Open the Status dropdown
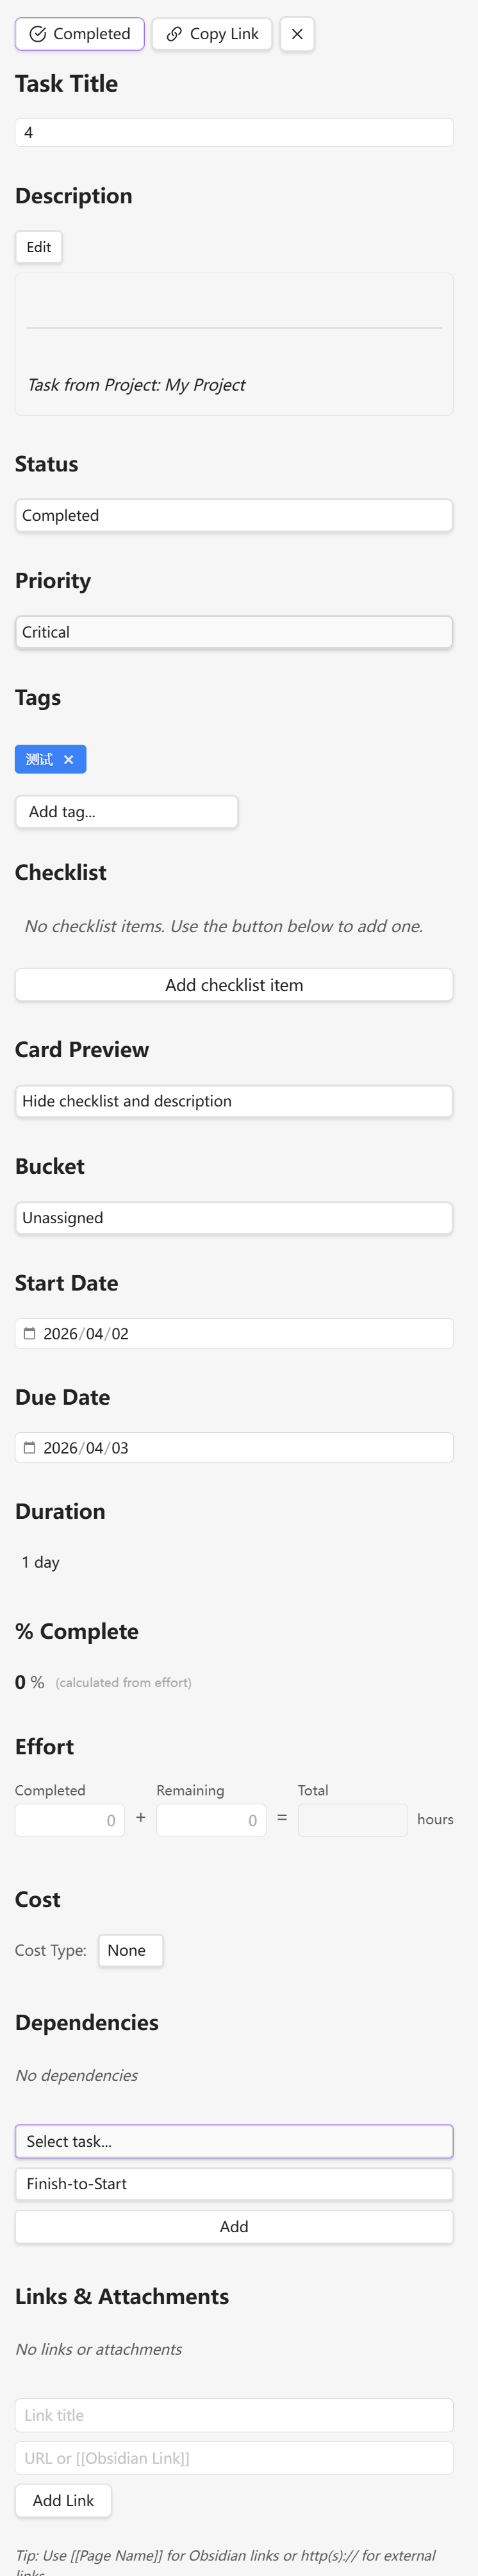Screen dimensions: 478x2576 tap(233, 515)
